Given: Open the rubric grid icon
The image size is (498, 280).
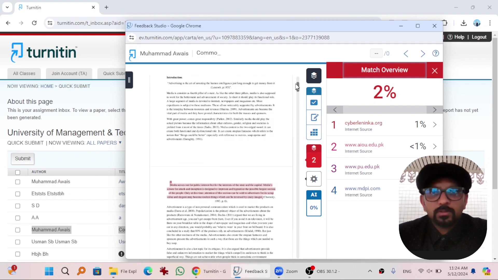Looking at the screenshot, I should pos(314,132).
